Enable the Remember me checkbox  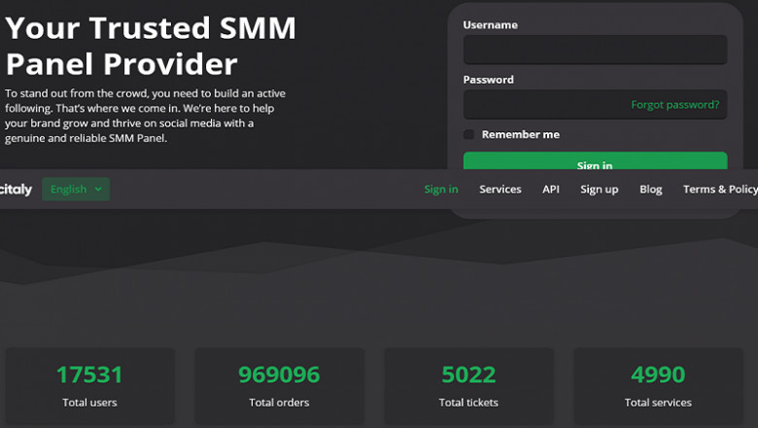(x=469, y=134)
